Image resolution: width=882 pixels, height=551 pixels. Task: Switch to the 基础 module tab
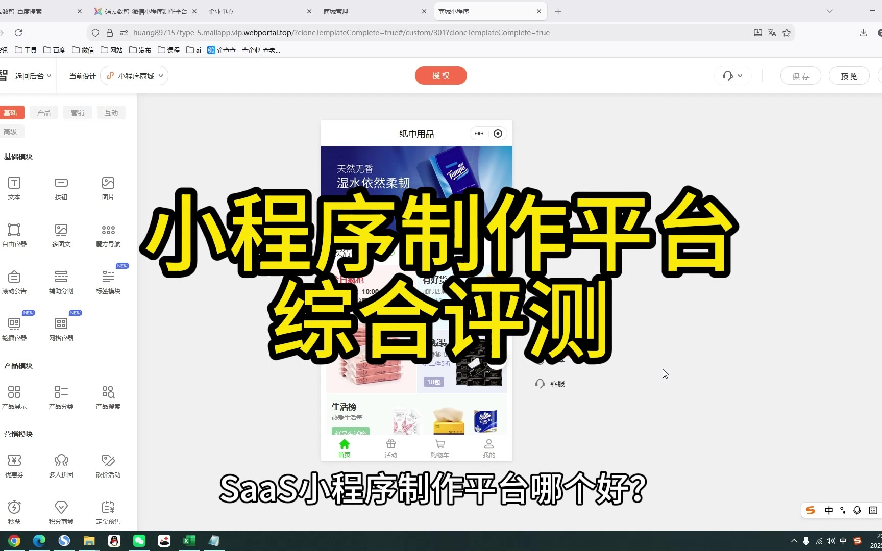11,113
